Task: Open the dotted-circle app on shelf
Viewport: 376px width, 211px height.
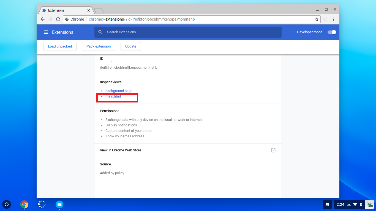Action: pyautogui.click(x=42, y=204)
